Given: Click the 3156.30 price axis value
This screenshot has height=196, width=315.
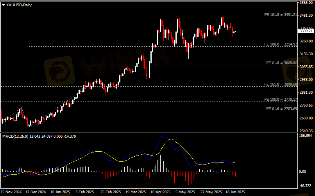Looking at the screenshot, I should pyautogui.click(x=306, y=54).
